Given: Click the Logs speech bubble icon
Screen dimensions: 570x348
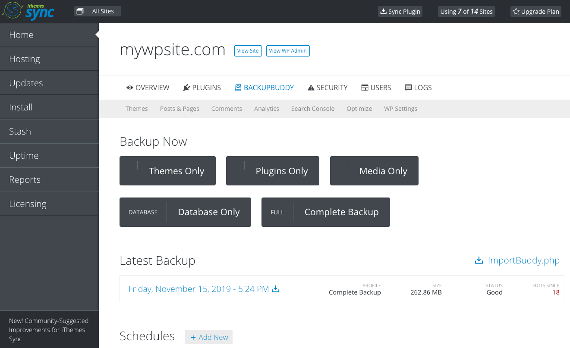Looking at the screenshot, I should tap(408, 88).
